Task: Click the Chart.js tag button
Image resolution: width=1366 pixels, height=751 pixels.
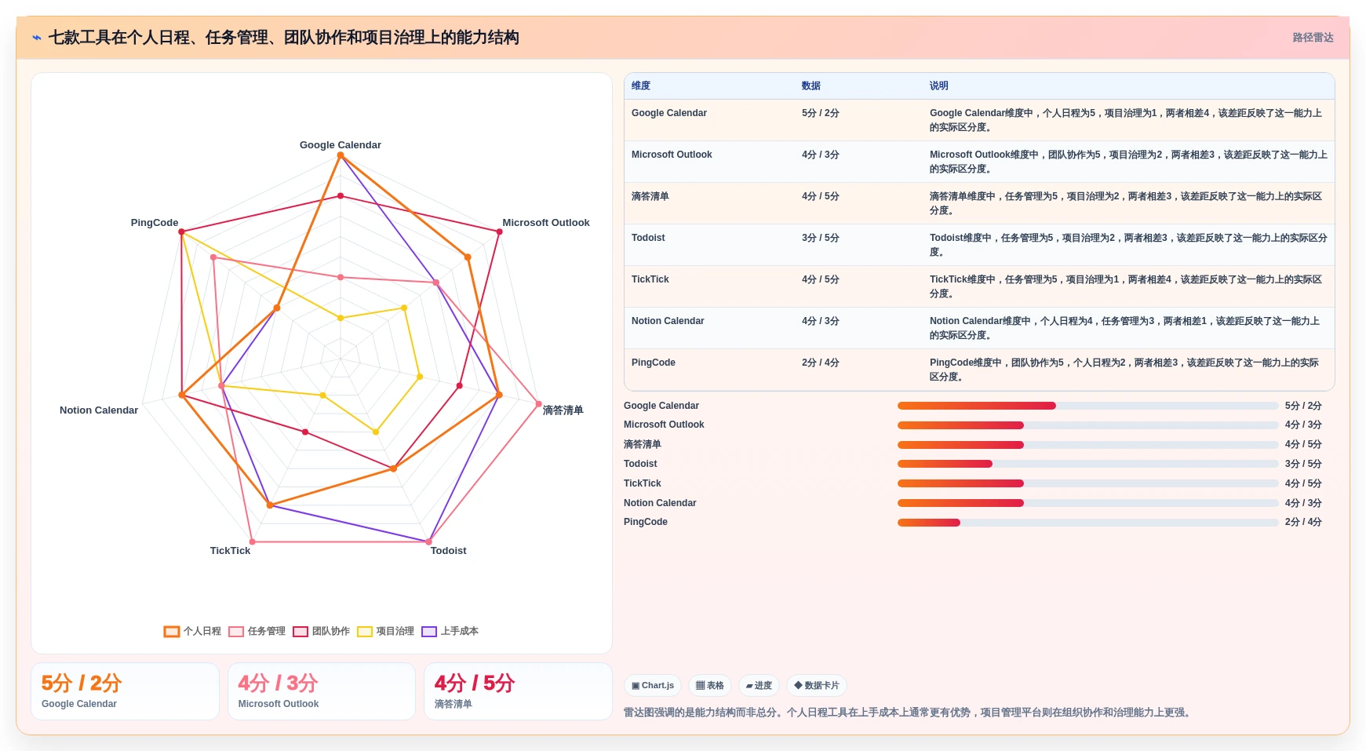Action: (653, 686)
